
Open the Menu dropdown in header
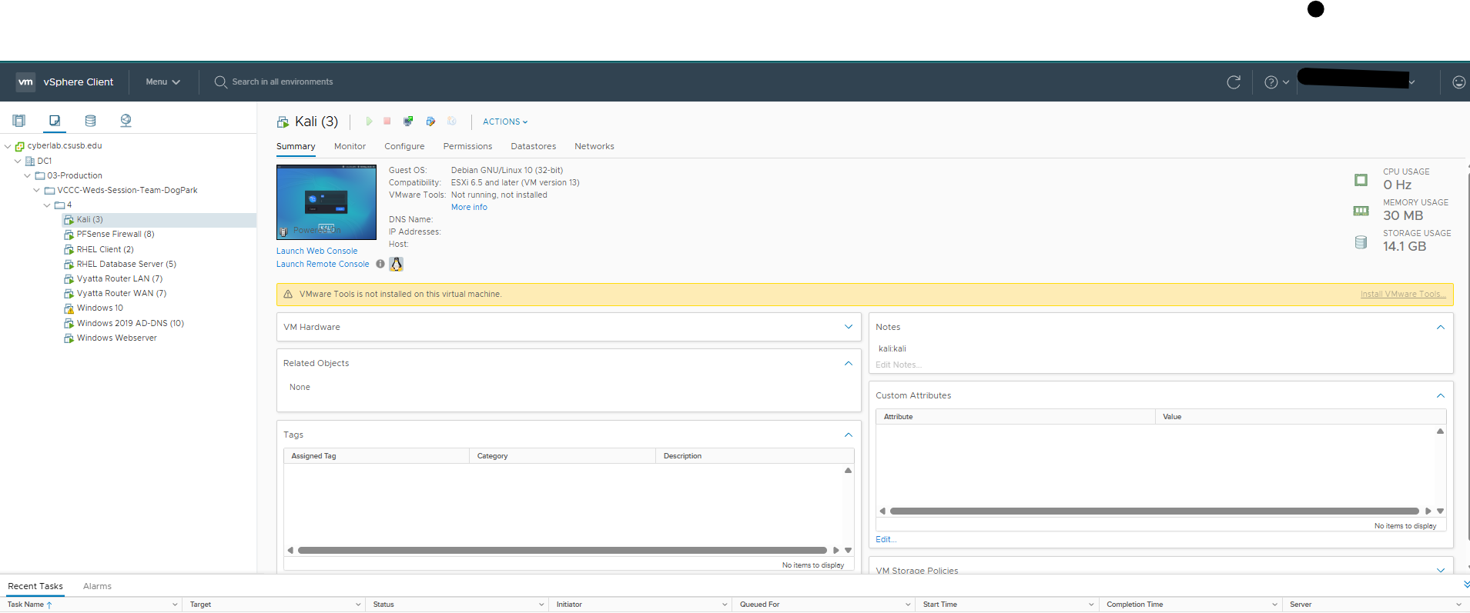162,82
